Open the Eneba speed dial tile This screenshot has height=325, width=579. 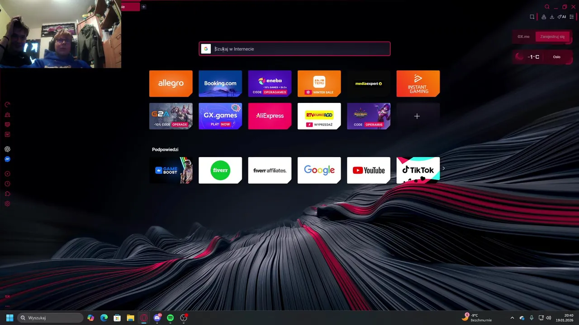[x=270, y=84]
